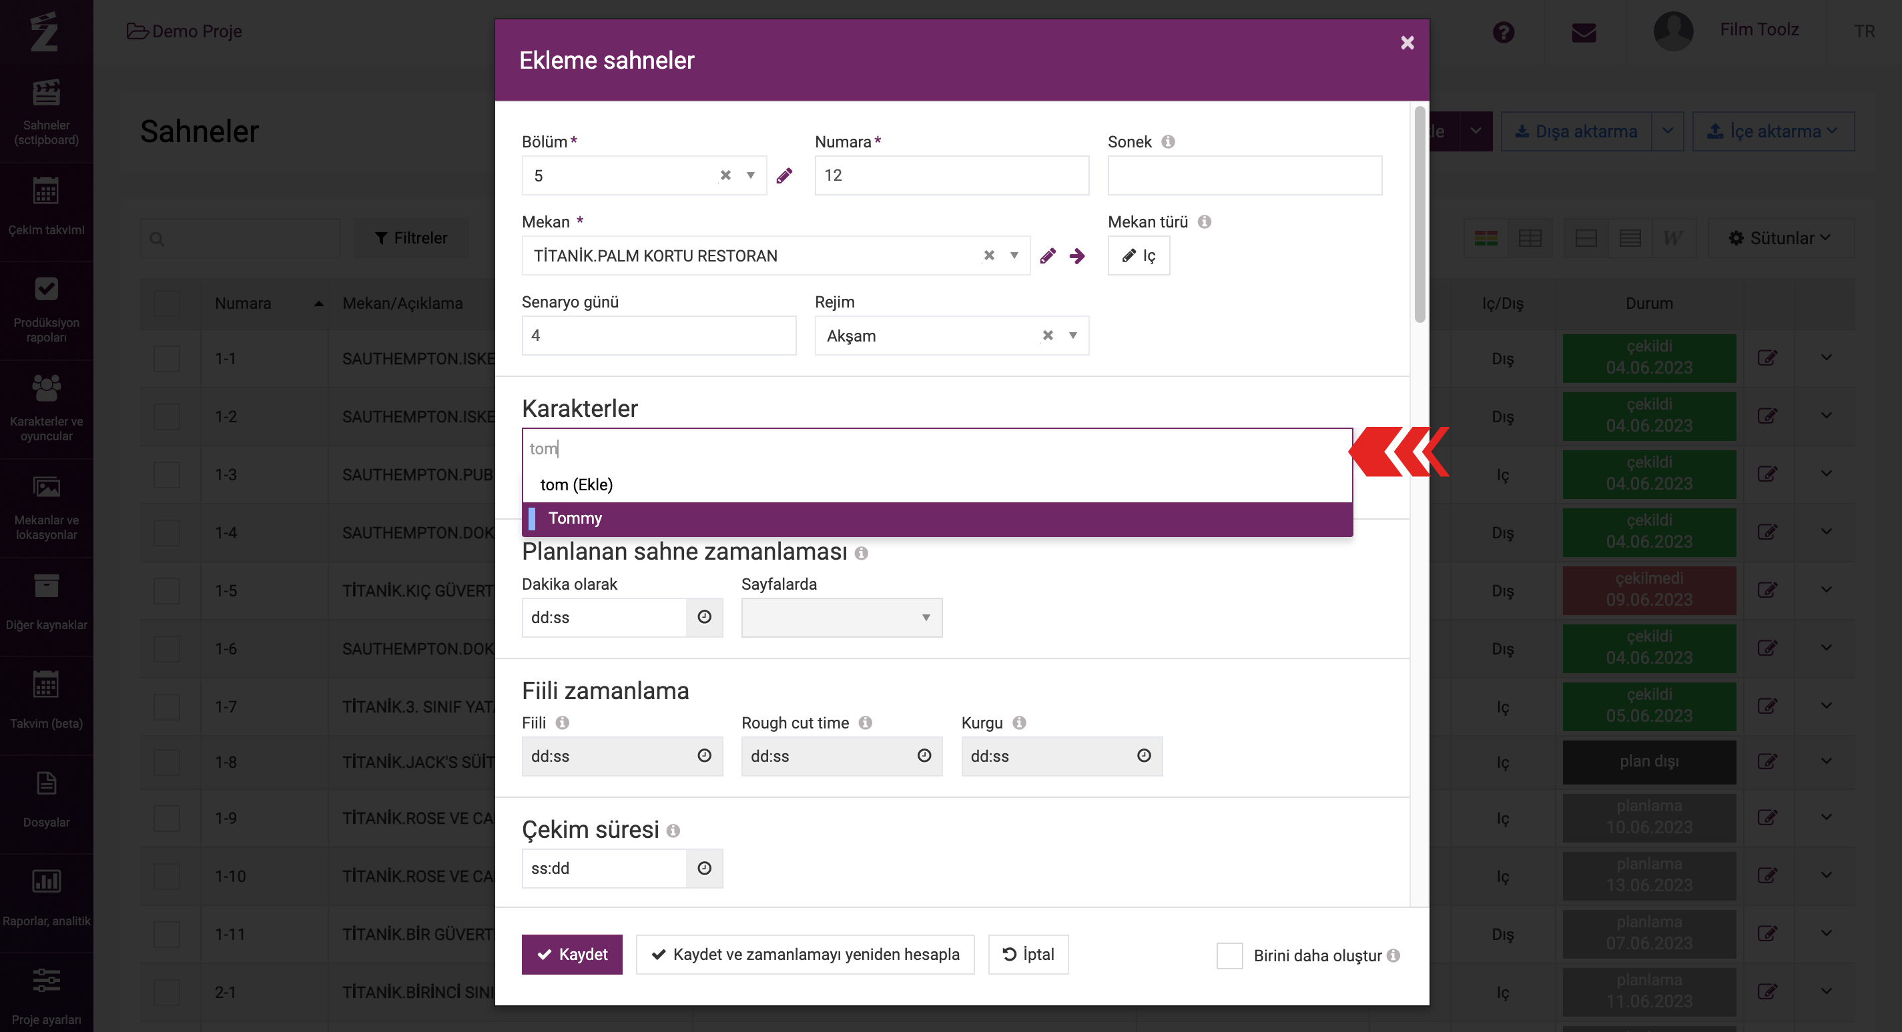1902x1032 pixels.
Task: Select tom (Ekle) suggestion
Action: pyautogui.click(x=937, y=485)
